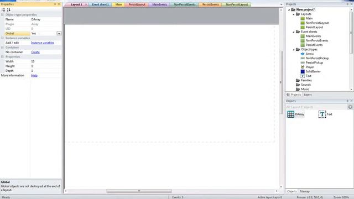Click the Text object type icon in Projects
Image resolution: width=354 pixels, height=199 pixels.
tap(303, 76)
